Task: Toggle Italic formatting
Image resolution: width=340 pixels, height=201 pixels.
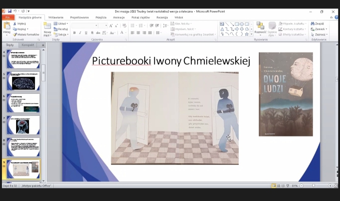Action: (80, 33)
